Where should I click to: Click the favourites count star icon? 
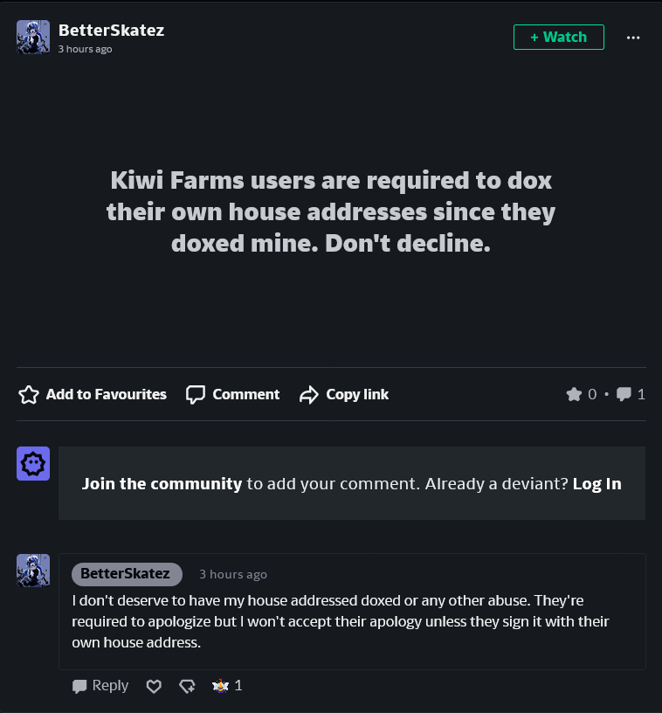point(574,394)
